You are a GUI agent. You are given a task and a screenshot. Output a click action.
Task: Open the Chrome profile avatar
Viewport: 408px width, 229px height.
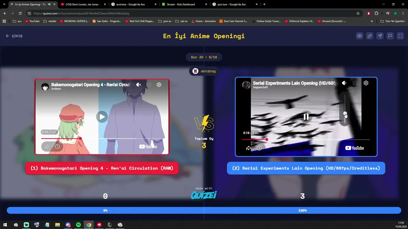(x=395, y=13)
